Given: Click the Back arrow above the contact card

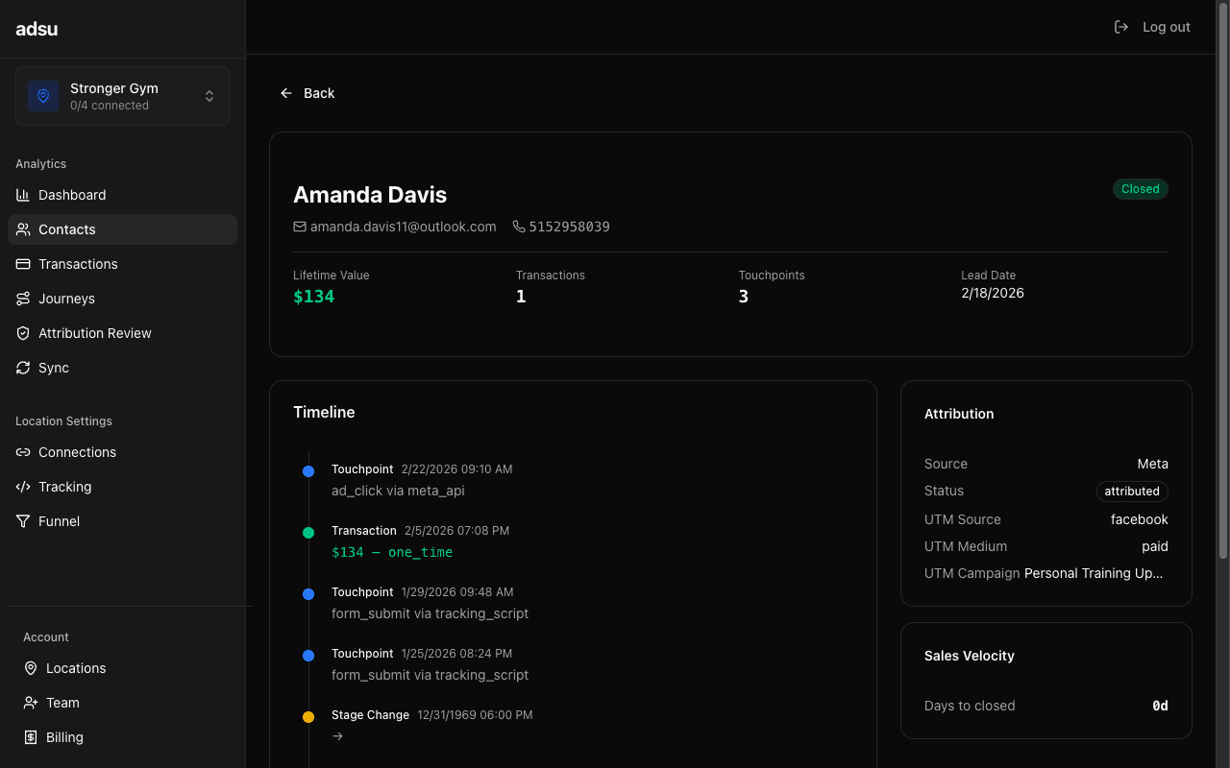Looking at the screenshot, I should click(285, 92).
